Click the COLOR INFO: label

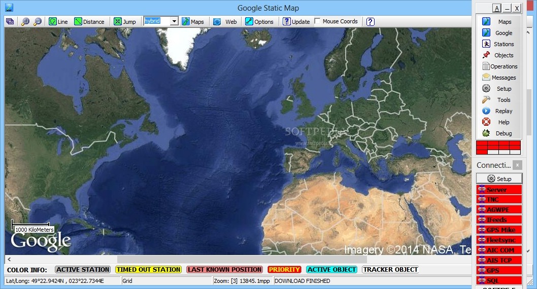point(27,270)
